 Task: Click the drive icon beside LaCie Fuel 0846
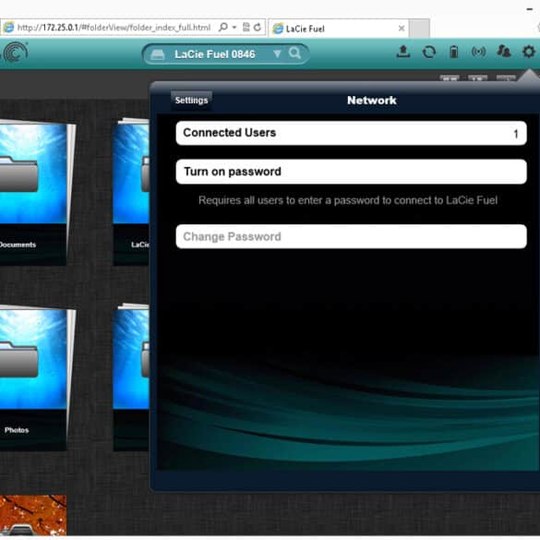tap(158, 54)
